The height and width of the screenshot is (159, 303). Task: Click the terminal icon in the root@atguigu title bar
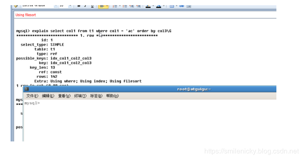(x=27, y=89)
